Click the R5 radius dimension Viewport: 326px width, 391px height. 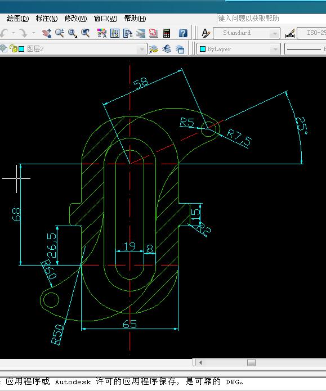tap(187, 123)
